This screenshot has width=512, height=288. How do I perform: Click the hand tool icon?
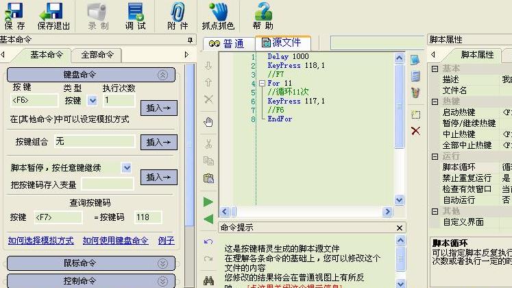pyautogui.click(x=208, y=122)
